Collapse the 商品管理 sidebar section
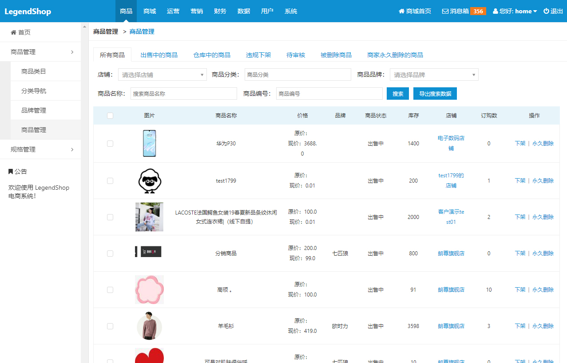The height and width of the screenshot is (363, 567). click(x=40, y=52)
